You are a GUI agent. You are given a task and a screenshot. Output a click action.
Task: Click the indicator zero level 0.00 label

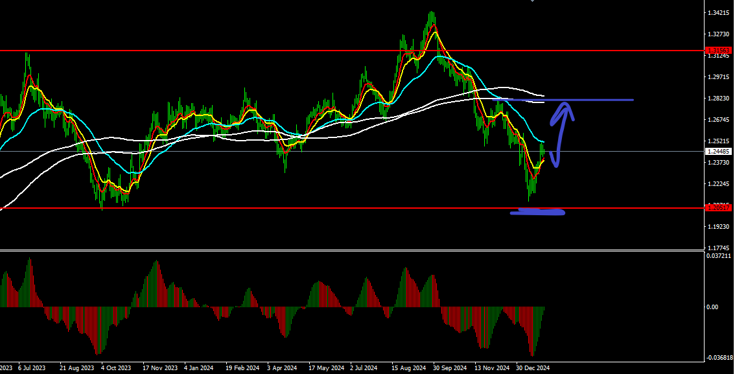tap(712, 307)
